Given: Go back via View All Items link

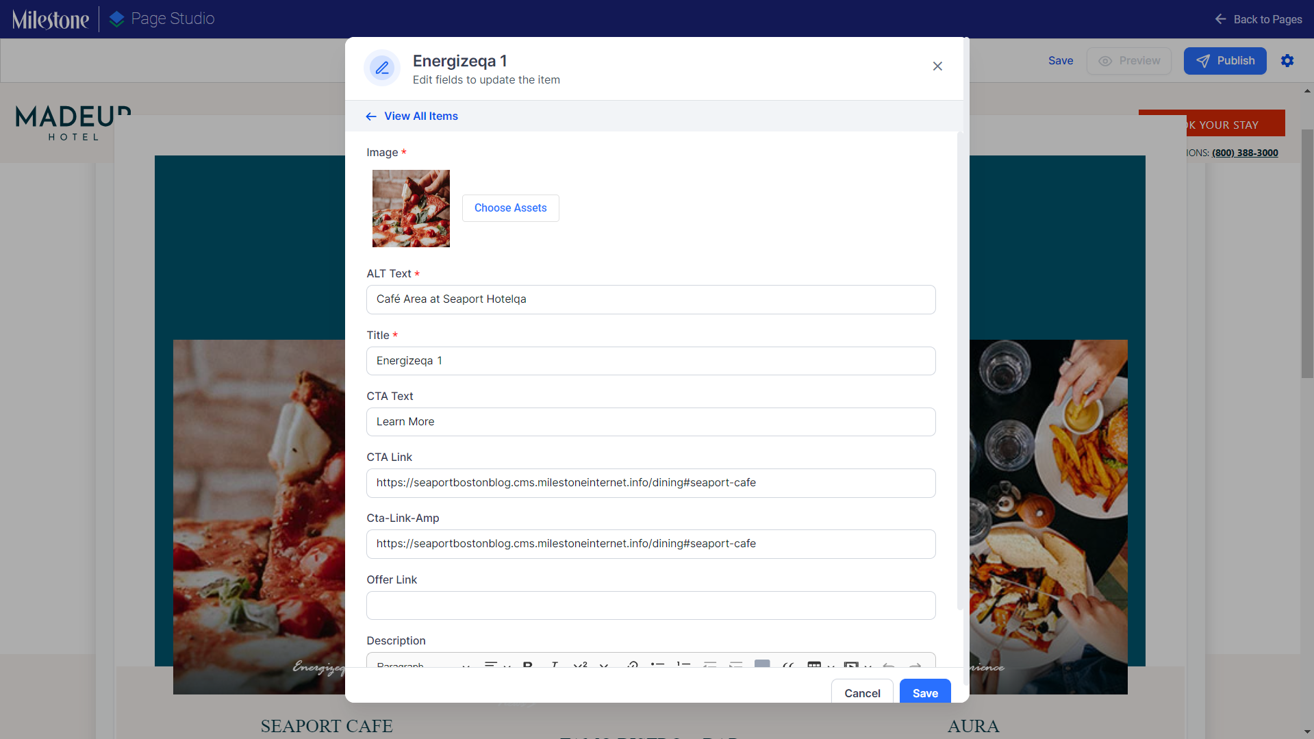Looking at the screenshot, I should [x=421, y=116].
